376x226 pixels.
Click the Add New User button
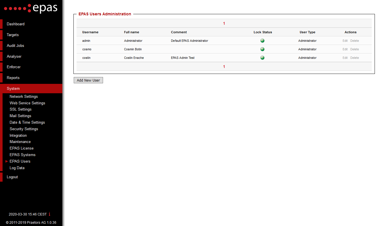click(x=88, y=80)
